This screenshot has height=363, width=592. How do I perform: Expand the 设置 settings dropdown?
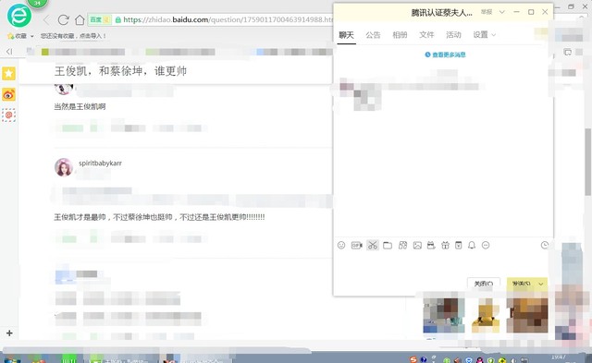pyautogui.click(x=485, y=35)
